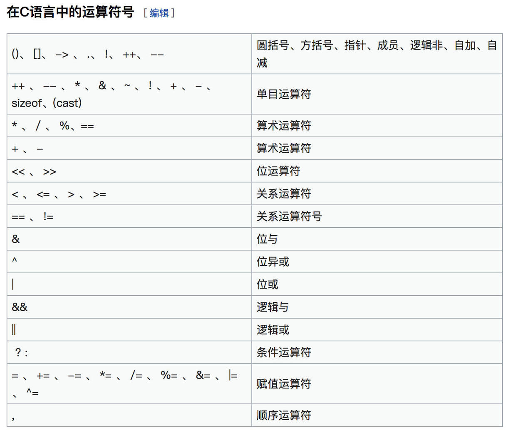Click the 位或 cell
Viewport: 516px width, 436px height.
point(267,284)
